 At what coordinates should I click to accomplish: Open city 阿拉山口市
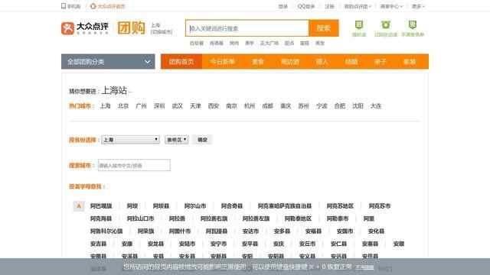pyautogui.click(x=140, y=218)
